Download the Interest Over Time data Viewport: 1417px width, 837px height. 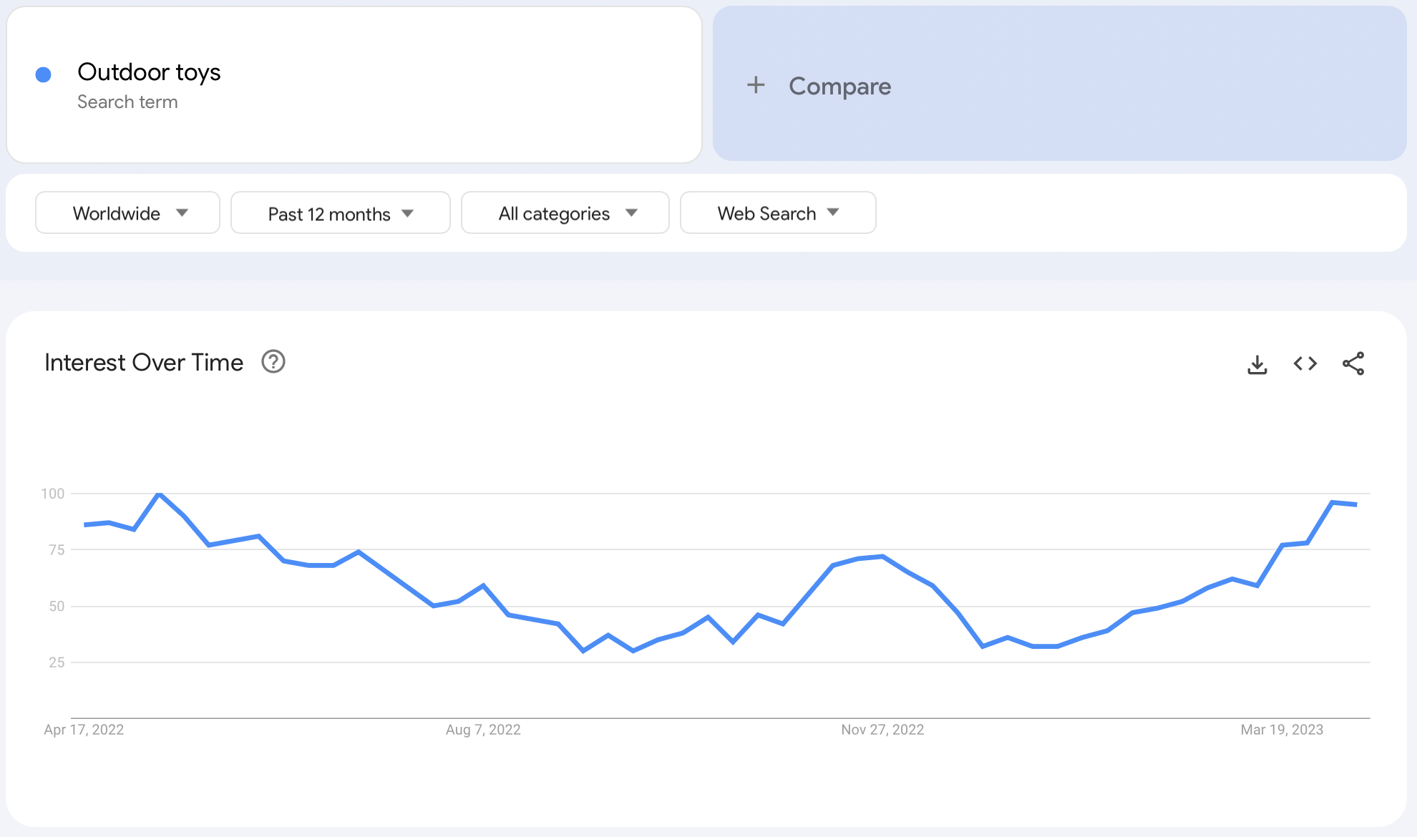1257,364
